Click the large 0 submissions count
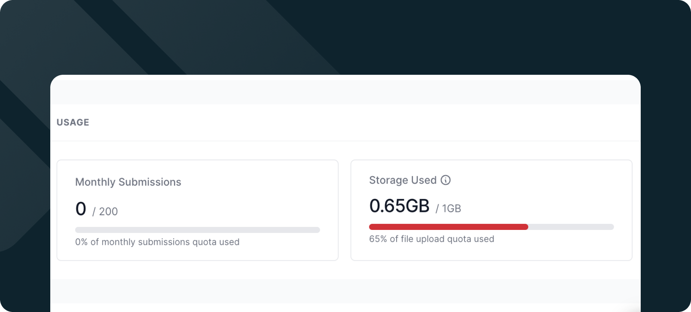691x312 pixels. (x=81, y=209)
